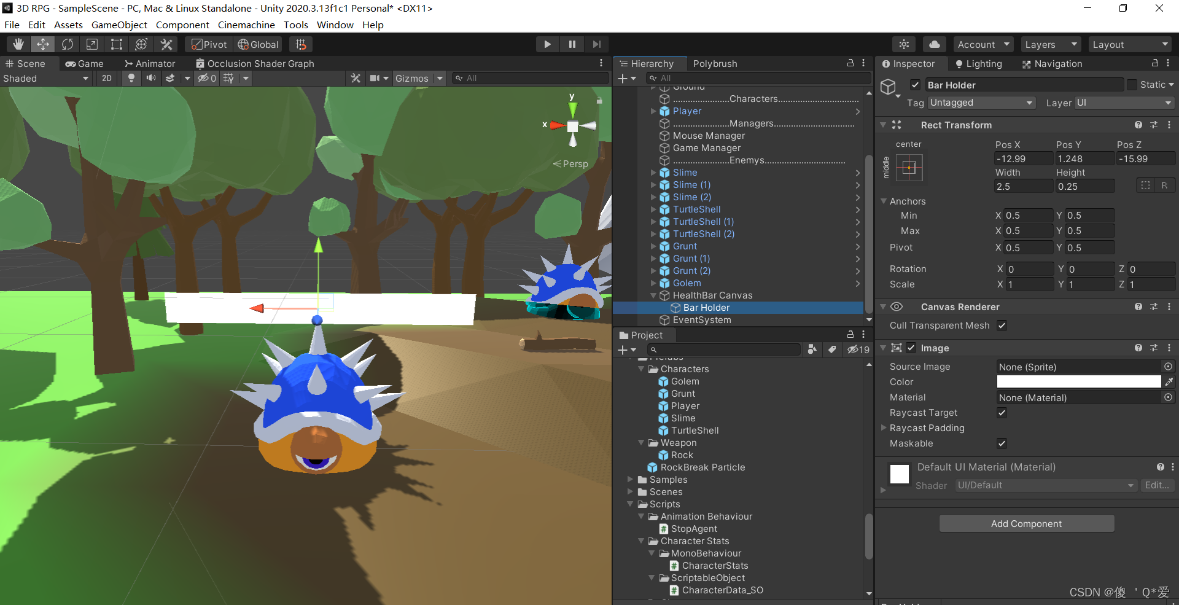Uncheck the Raycast Target option

pyautogui.click(x=1002, y=412)
